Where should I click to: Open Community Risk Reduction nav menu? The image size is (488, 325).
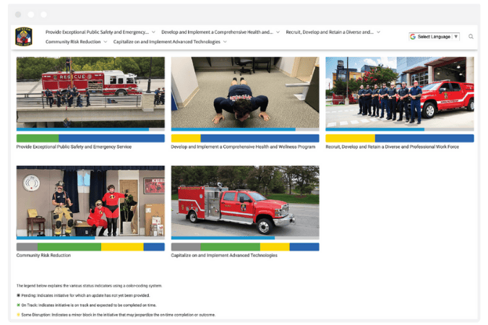click(73, 42)
